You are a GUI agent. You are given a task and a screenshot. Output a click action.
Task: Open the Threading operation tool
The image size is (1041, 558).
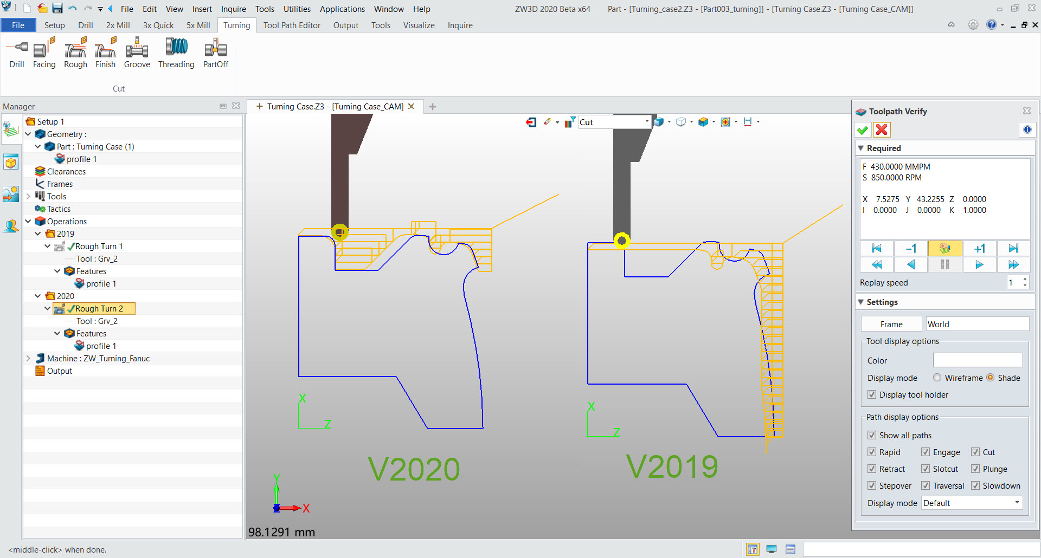pyautogui.click(x=176, y=52)
